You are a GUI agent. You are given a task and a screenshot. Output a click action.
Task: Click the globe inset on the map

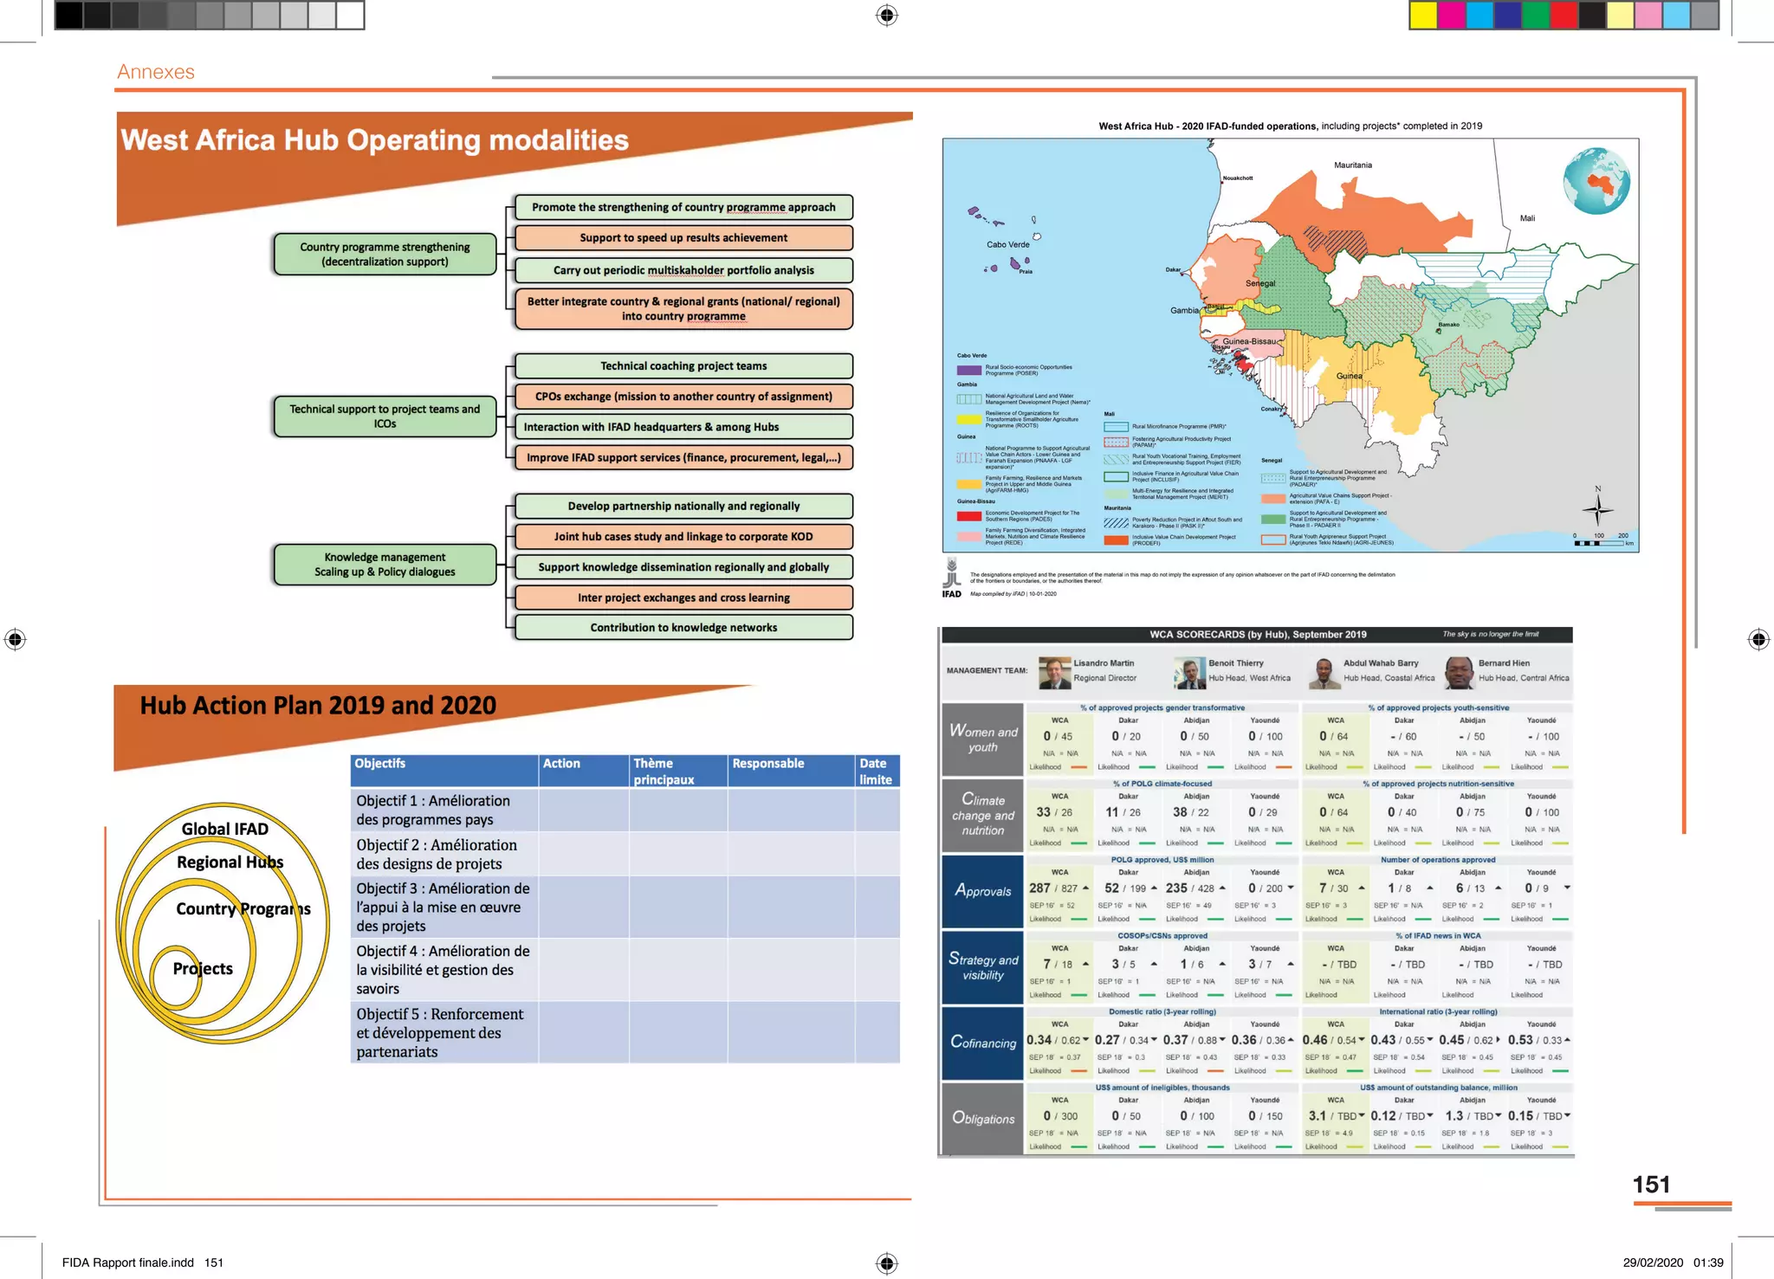point(1596,181)
